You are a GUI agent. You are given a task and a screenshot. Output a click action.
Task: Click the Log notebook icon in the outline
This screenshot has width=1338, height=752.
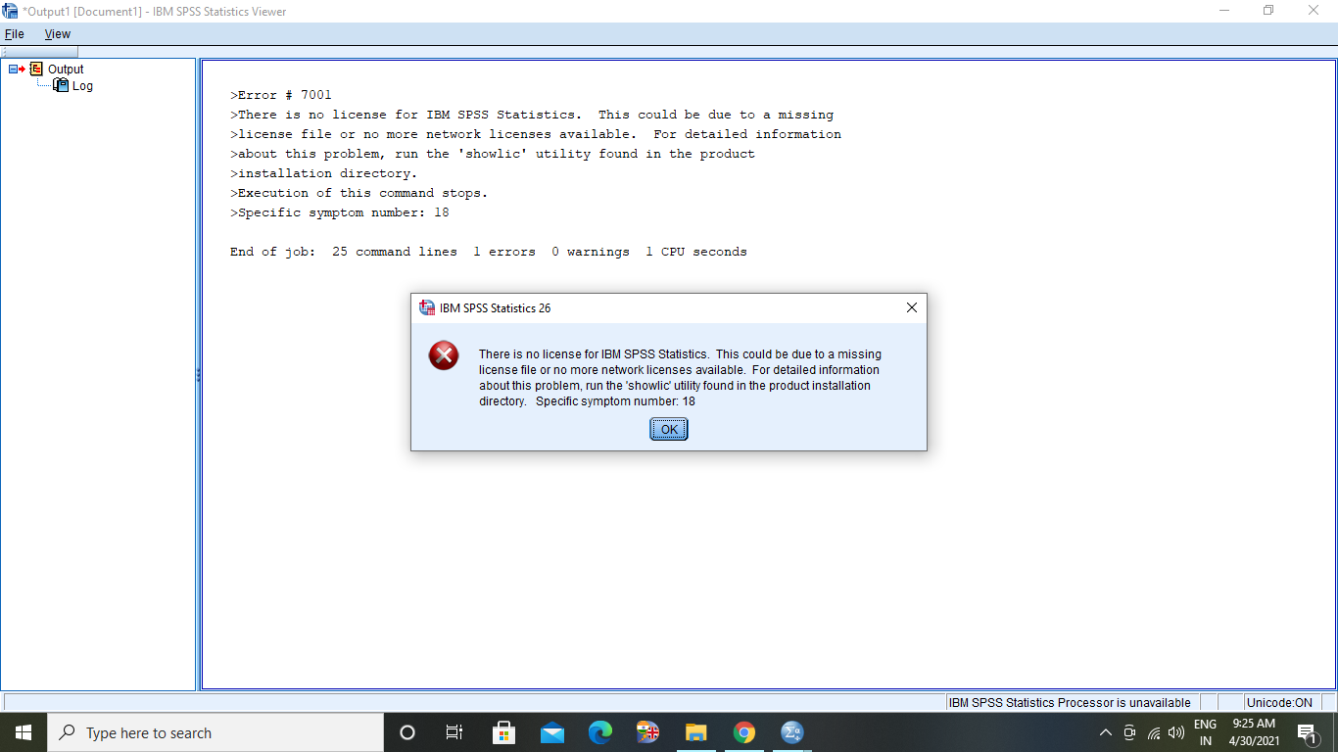click(61, 85)
